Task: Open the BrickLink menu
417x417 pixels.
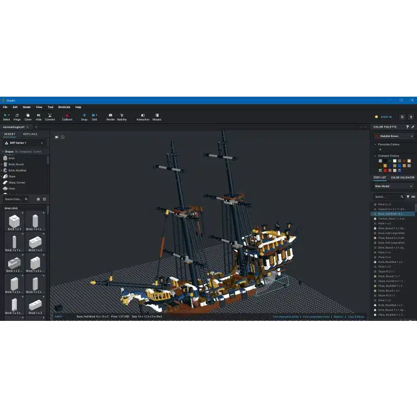Action: (x=65, y=107)
